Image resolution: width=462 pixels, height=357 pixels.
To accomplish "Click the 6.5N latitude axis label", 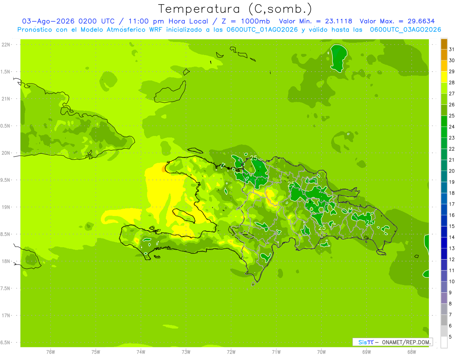I will click(6, 342).
